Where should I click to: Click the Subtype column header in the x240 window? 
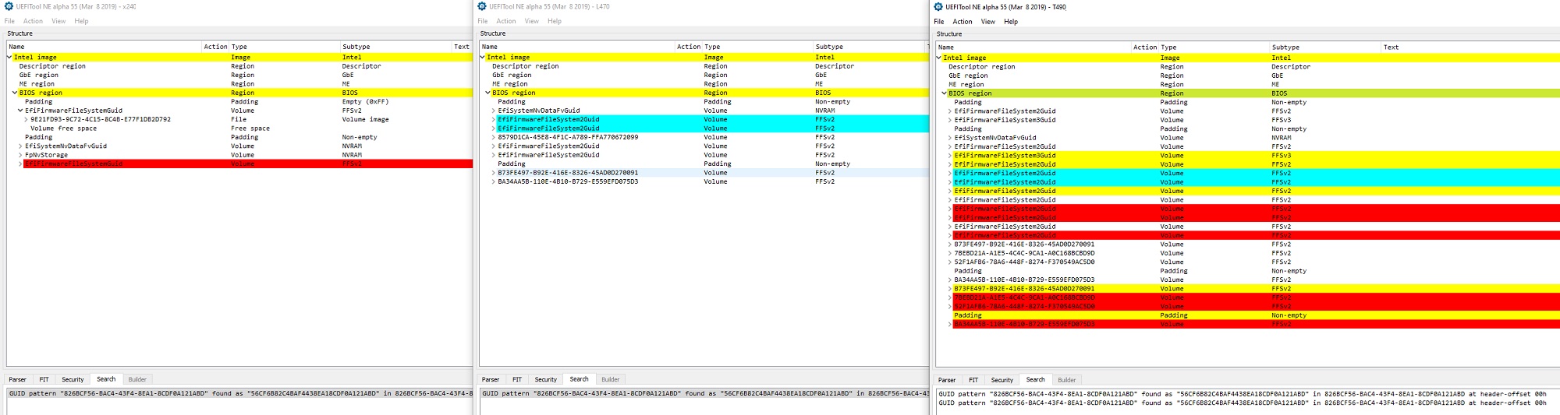click(395, 47)
